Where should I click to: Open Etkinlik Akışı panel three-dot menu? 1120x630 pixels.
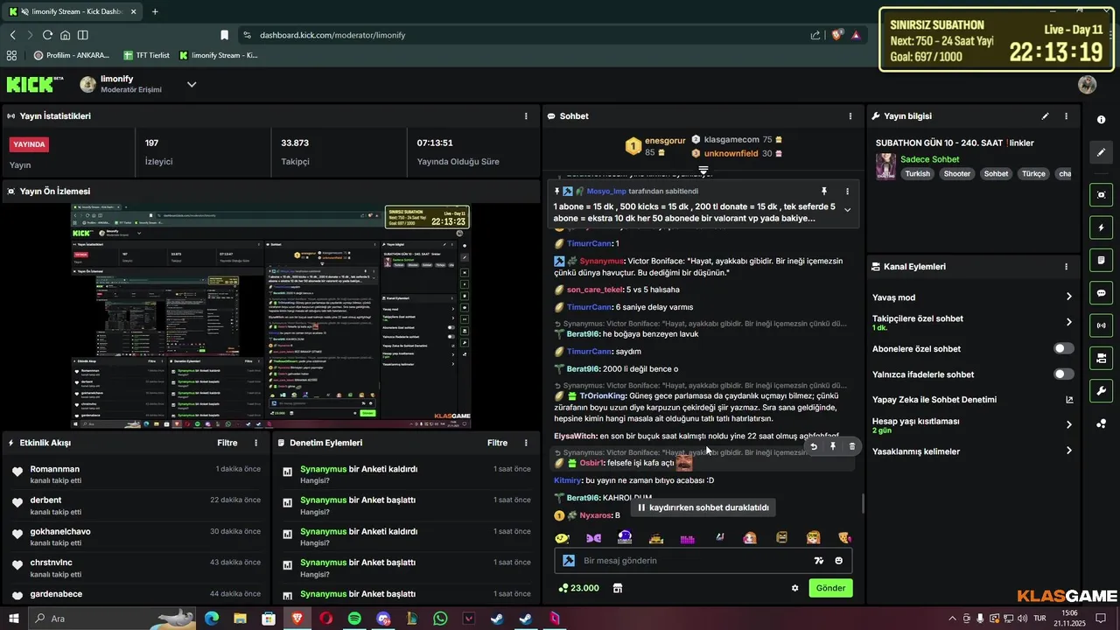255,443
